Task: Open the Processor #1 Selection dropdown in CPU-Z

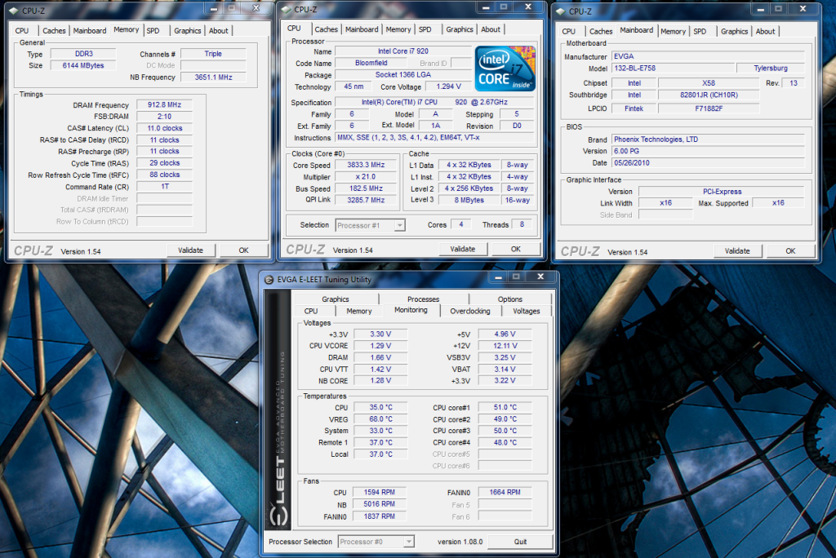Action: 370,225
